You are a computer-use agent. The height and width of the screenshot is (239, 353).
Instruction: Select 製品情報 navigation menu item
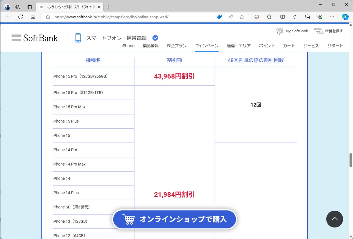(x=151, y=46)
